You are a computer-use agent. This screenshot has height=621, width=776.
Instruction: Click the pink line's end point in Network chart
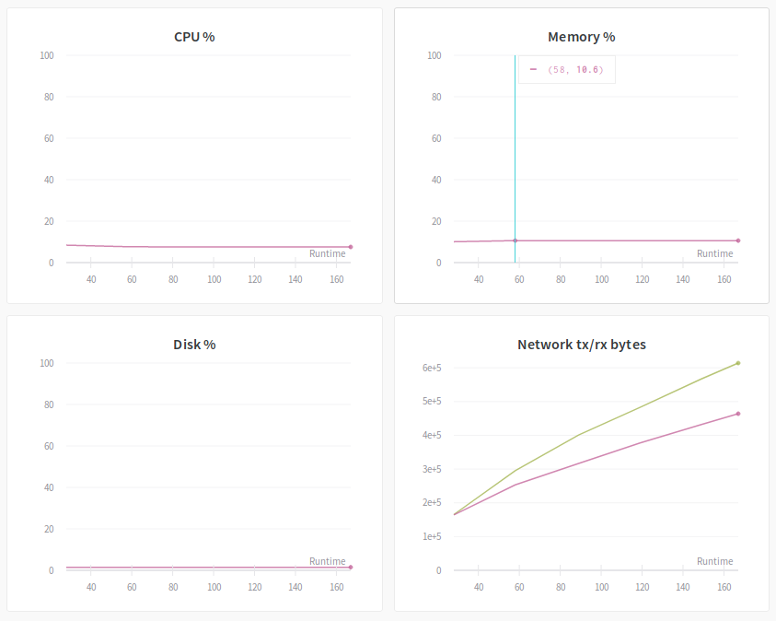tap(738, 414)
